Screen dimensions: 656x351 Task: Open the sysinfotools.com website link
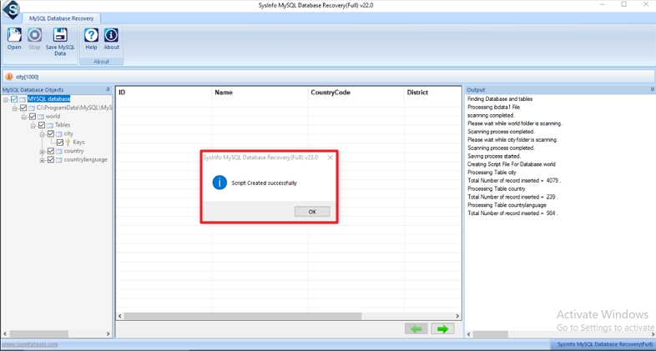[x=29, y=345]
